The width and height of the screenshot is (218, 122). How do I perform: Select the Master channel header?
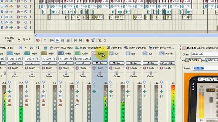point(167,54)
